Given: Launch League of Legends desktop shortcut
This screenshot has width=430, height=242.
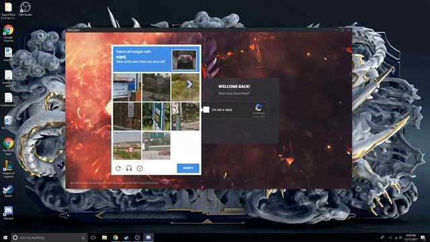Looking at the screenshot, I should [8, 169].
